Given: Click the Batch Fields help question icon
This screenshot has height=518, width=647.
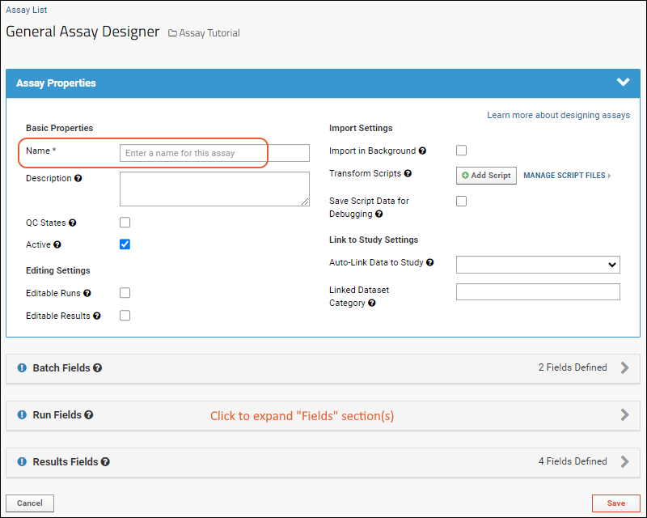Looking at the screenshot, I should click(97, 368).
